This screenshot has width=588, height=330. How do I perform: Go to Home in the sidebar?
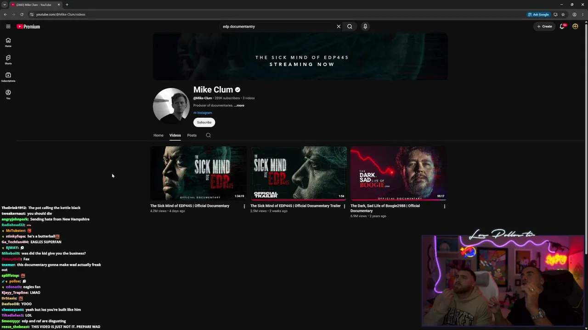click(8, 42)
